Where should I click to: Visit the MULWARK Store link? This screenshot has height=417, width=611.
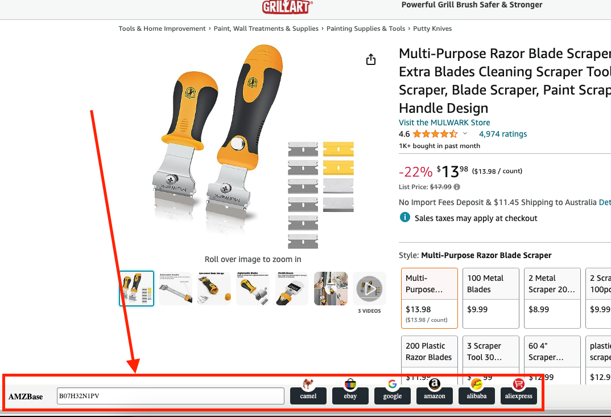click(x=444, y=122)
